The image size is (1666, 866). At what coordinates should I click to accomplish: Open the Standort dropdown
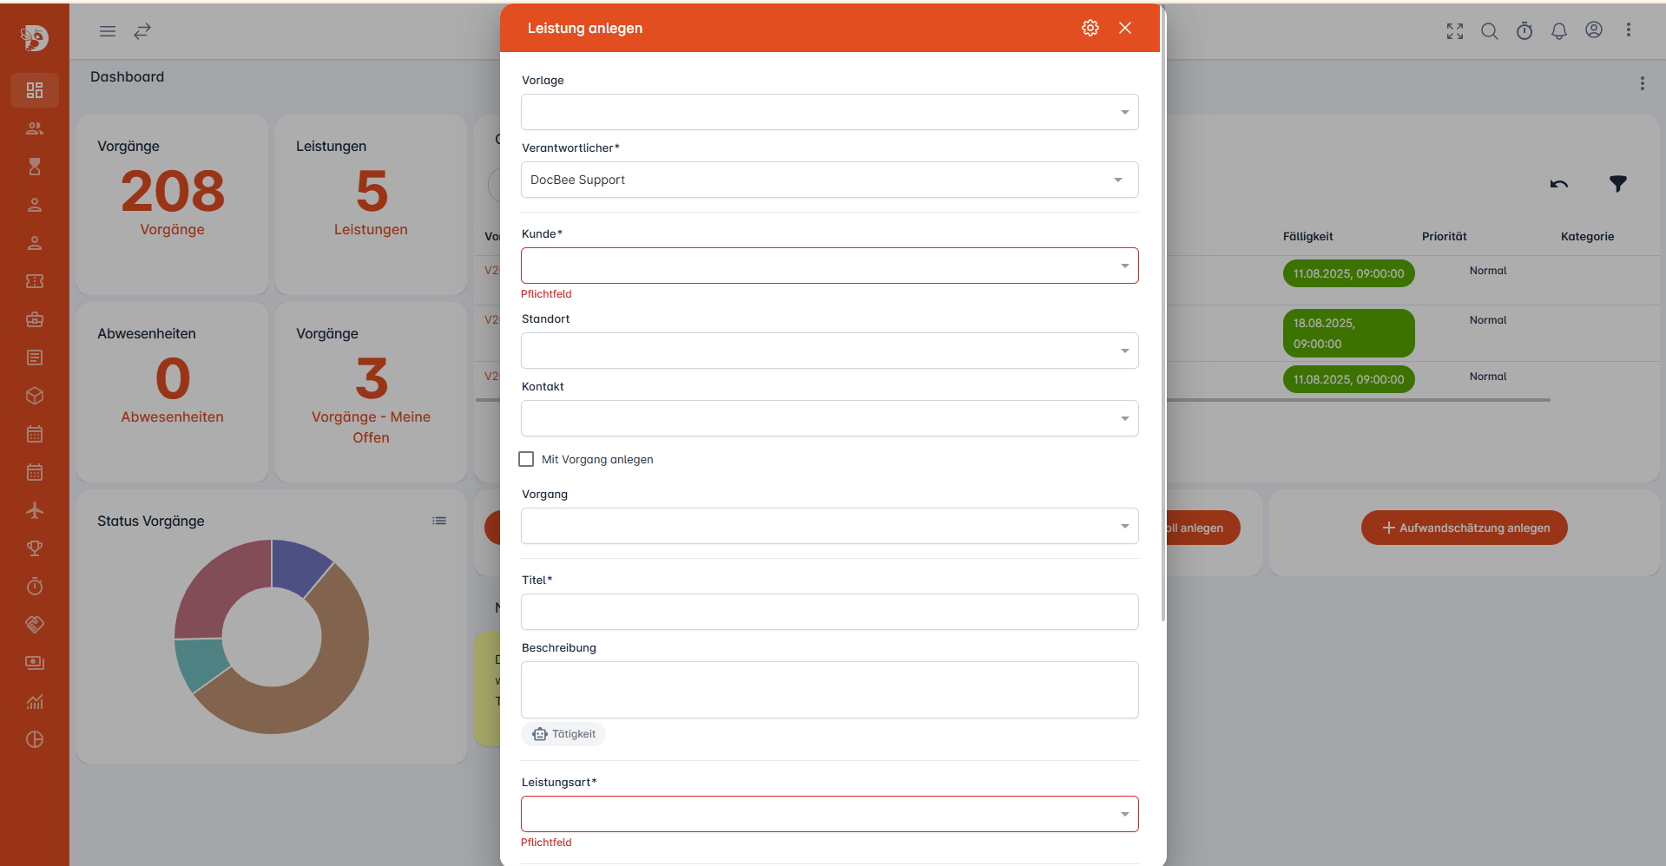point(830,351)
